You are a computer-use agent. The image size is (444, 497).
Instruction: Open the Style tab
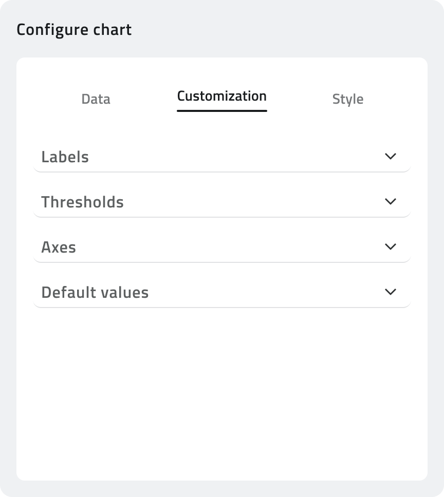tap(348, 99)
